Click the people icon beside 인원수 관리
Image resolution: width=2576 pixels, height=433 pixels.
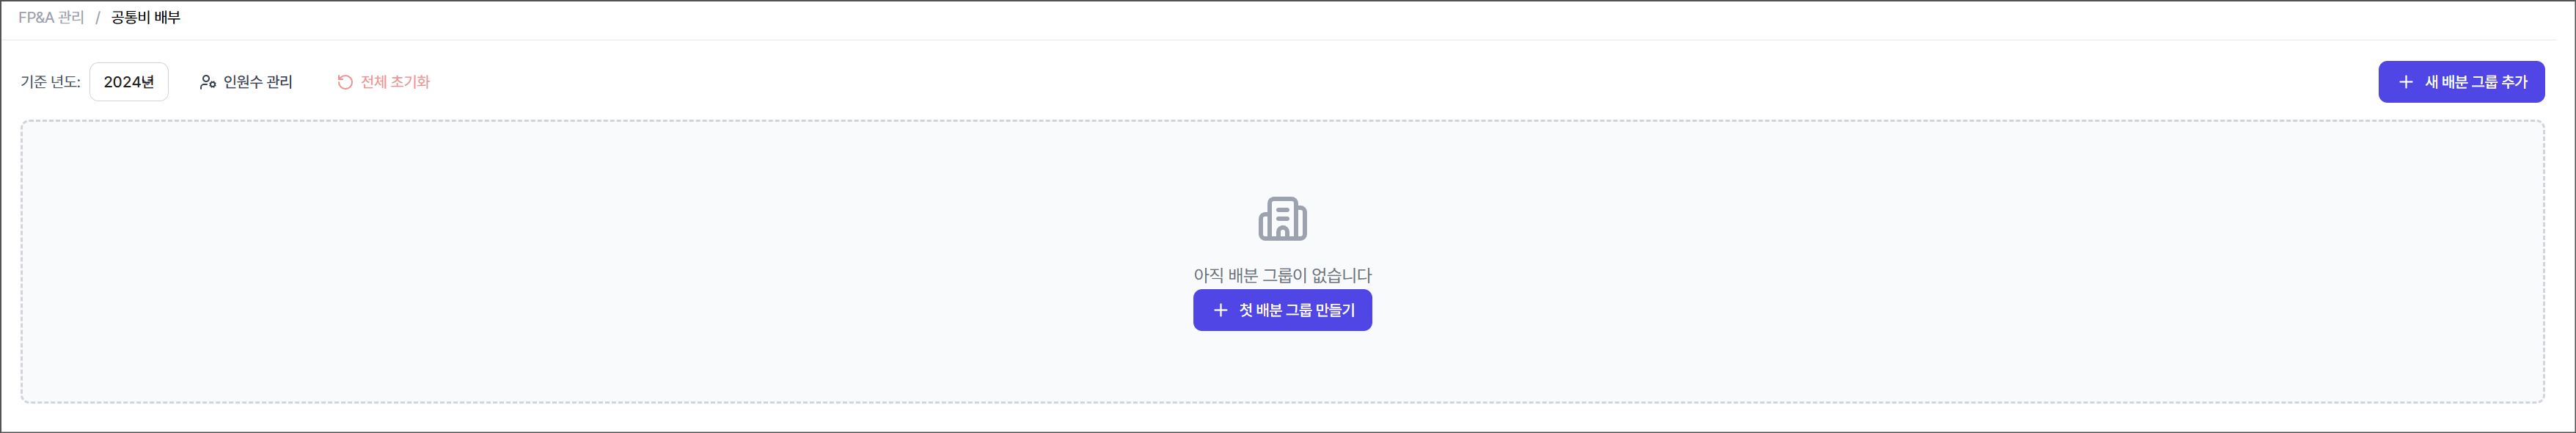[207, 82]
